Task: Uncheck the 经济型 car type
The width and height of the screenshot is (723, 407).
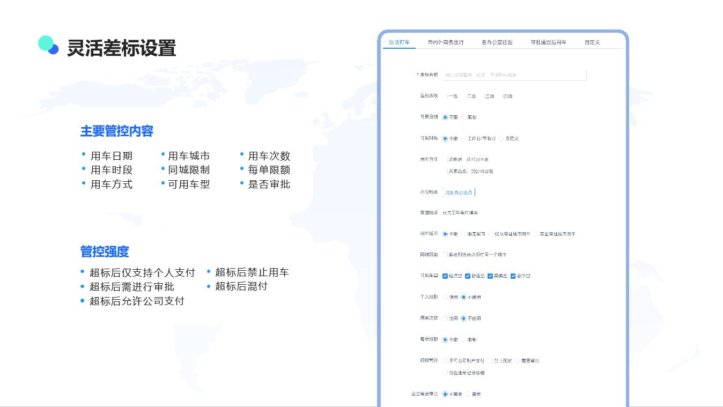Action: [x=445, y=276]
